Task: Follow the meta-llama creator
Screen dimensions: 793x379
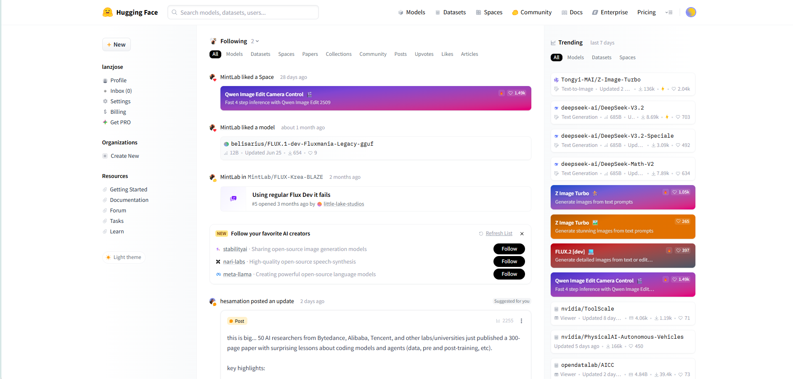Action: point(509,274)
